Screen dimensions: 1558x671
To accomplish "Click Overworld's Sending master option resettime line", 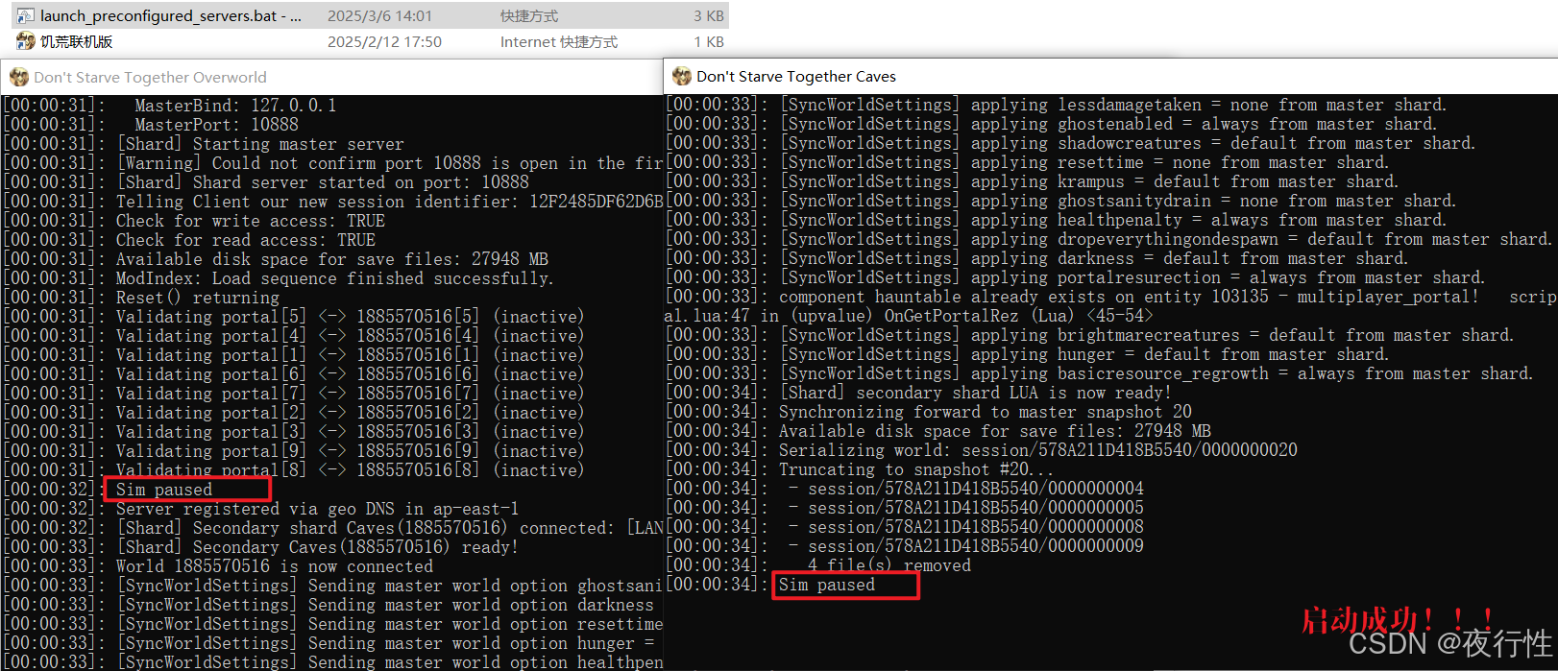I will (x=332, y=624).
